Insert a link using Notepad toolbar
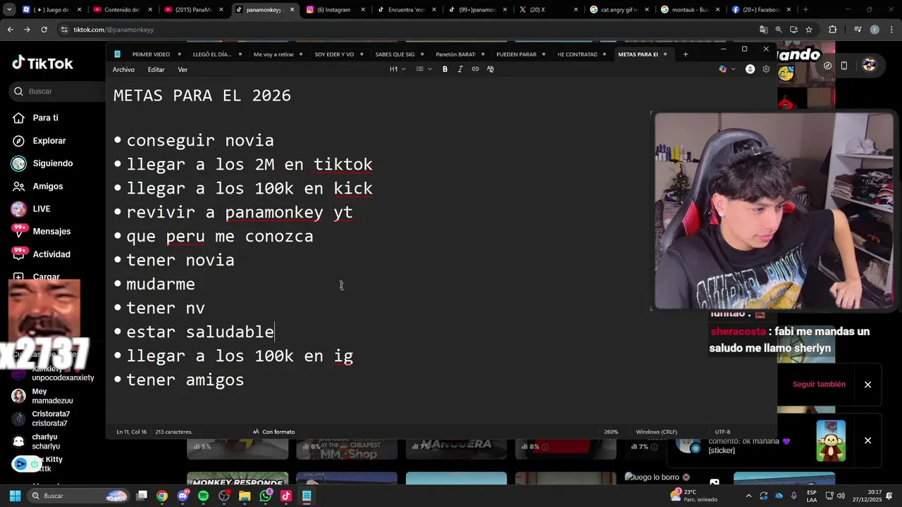902x507 pixels. tap(475, 69)
